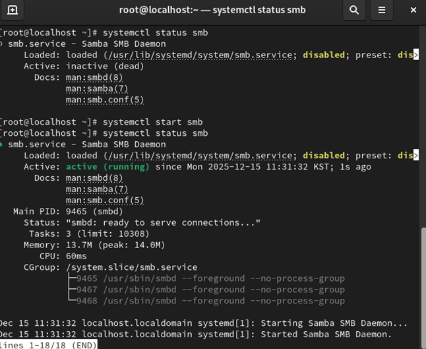Image resolution: width=426 pixels, height=349 pixels.
Task: Click 'Tasks: 3 (limit: 10308)' line
Action: coord(89,234)
